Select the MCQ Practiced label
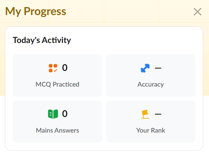Viewport: 209px width, 159px height. [x=57, y=84]
